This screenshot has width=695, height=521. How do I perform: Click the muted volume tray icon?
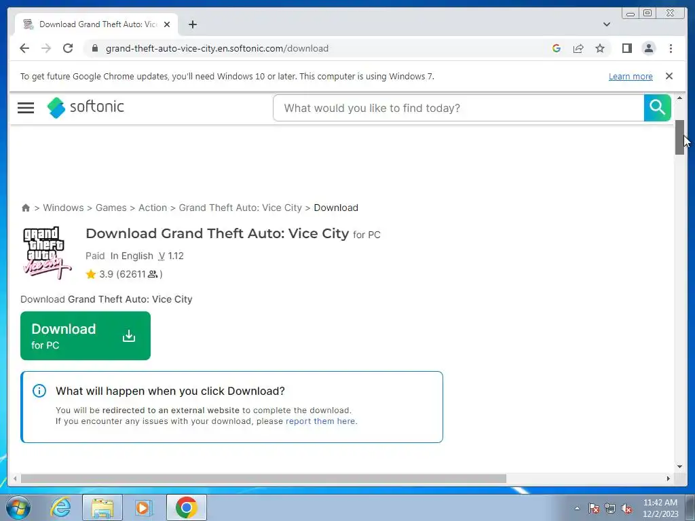tap(626, 508)
